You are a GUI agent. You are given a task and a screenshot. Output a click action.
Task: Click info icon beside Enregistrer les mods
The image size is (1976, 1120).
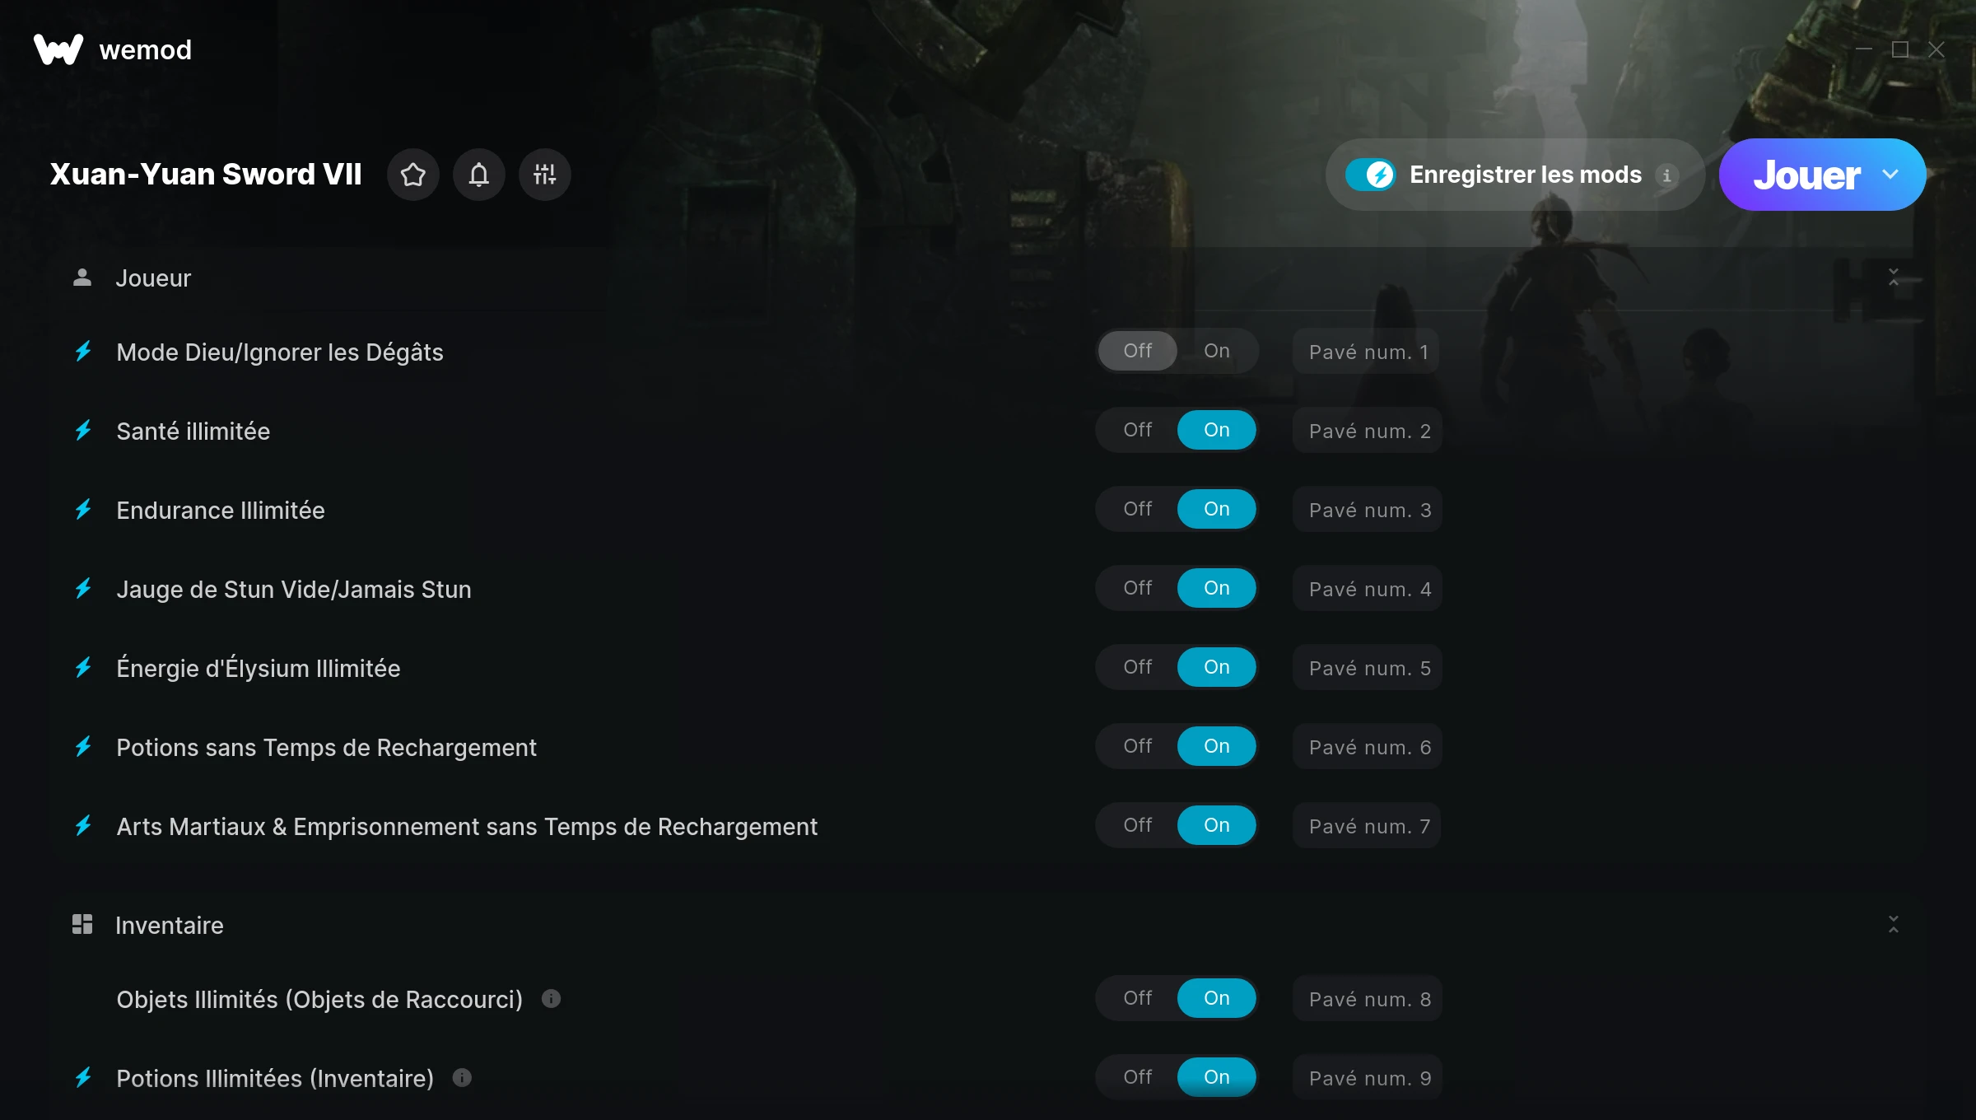pos(1667,175)
